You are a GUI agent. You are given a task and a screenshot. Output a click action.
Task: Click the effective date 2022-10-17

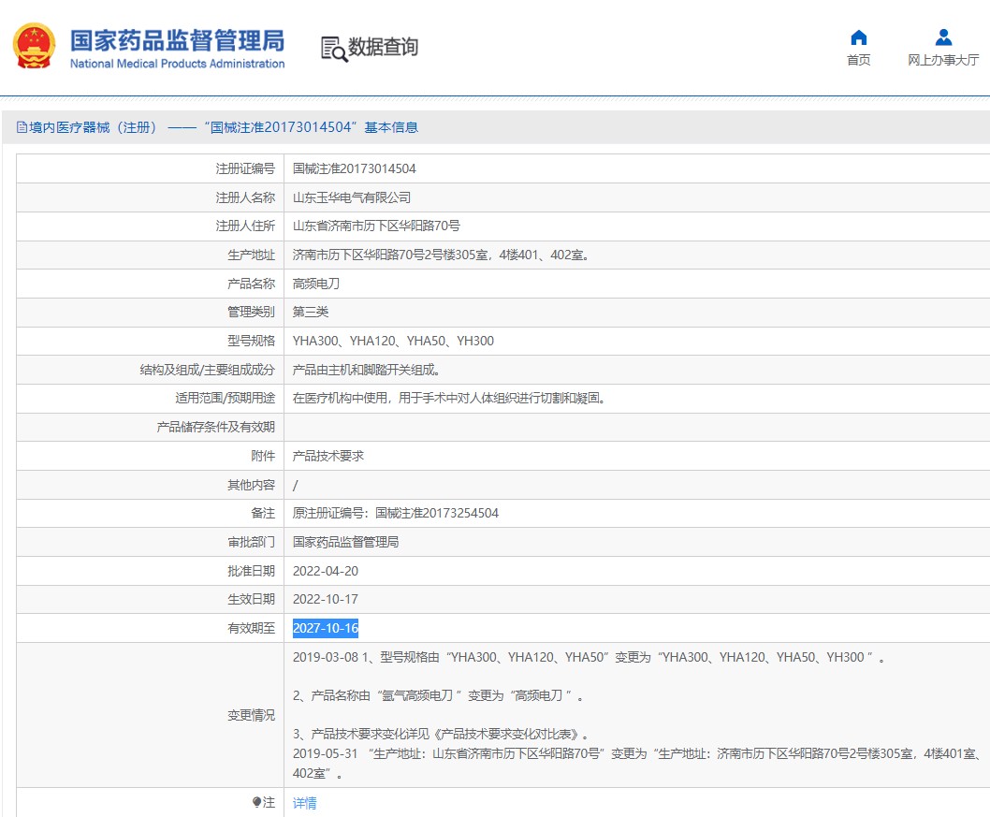(326, 599)
